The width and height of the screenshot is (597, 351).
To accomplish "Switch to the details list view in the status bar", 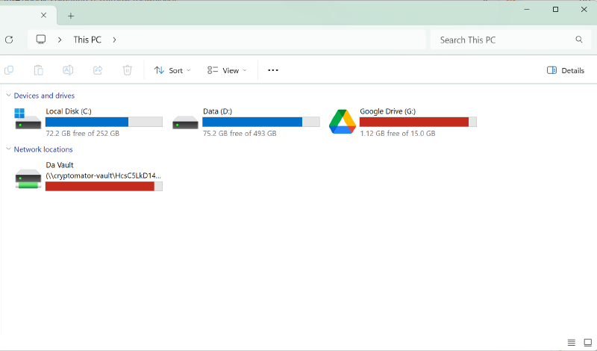I will 571,342.
